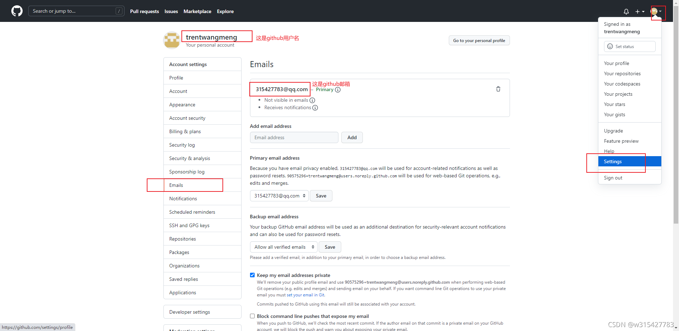Image resolution: width=679 pixels, height=331 pixels.
Task: Open Profile settings in sidebar
Action: pos(202,78)
